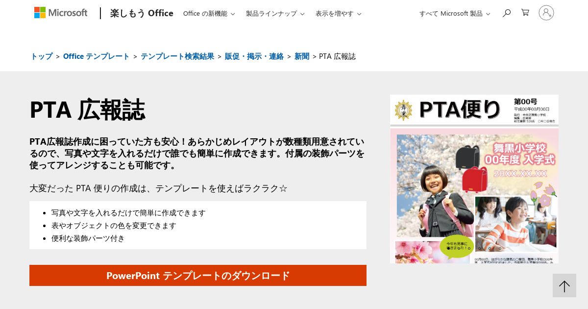The height and width of the screenshot is (309, 588).
Task: Open the search magnifier icon
Action: (x=506, y=13)
